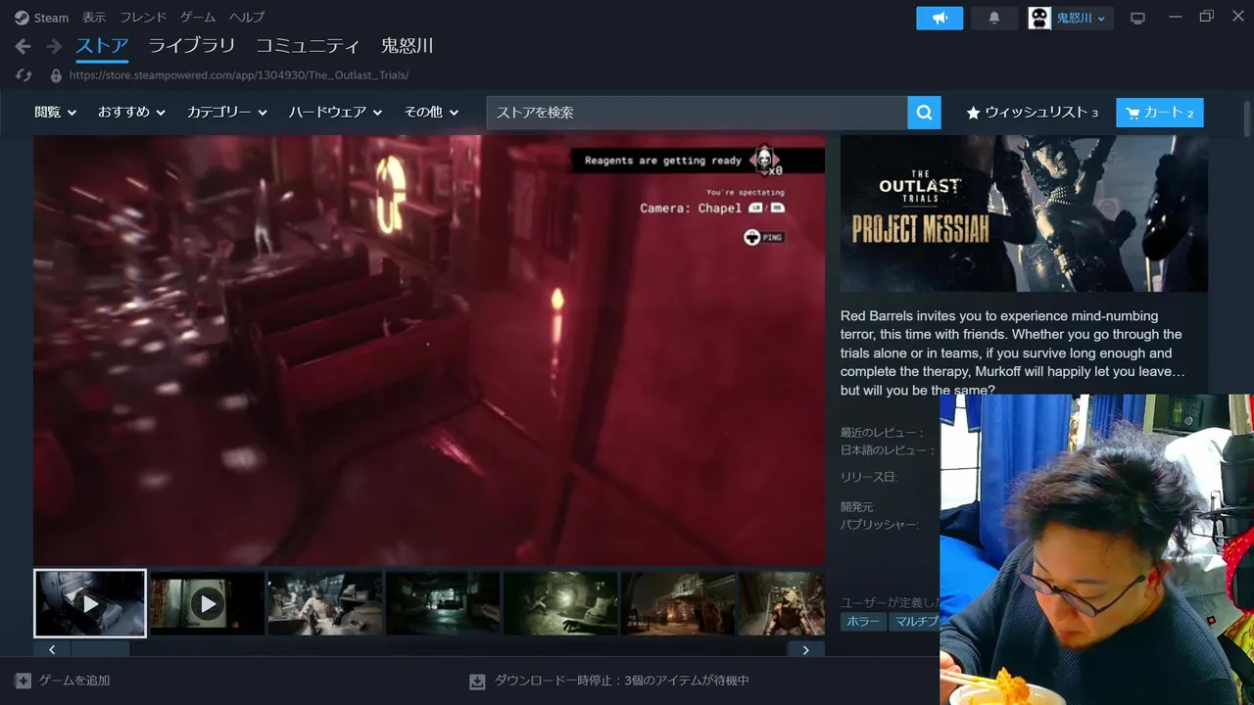Expand the ハードウェア dropdown
This screenshot has width=1254, height=705.
(x=335, y=113)
